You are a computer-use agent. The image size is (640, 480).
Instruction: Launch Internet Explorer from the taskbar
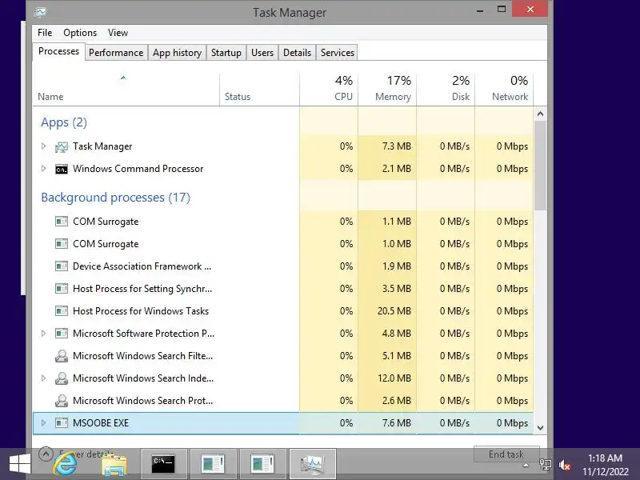66,465
